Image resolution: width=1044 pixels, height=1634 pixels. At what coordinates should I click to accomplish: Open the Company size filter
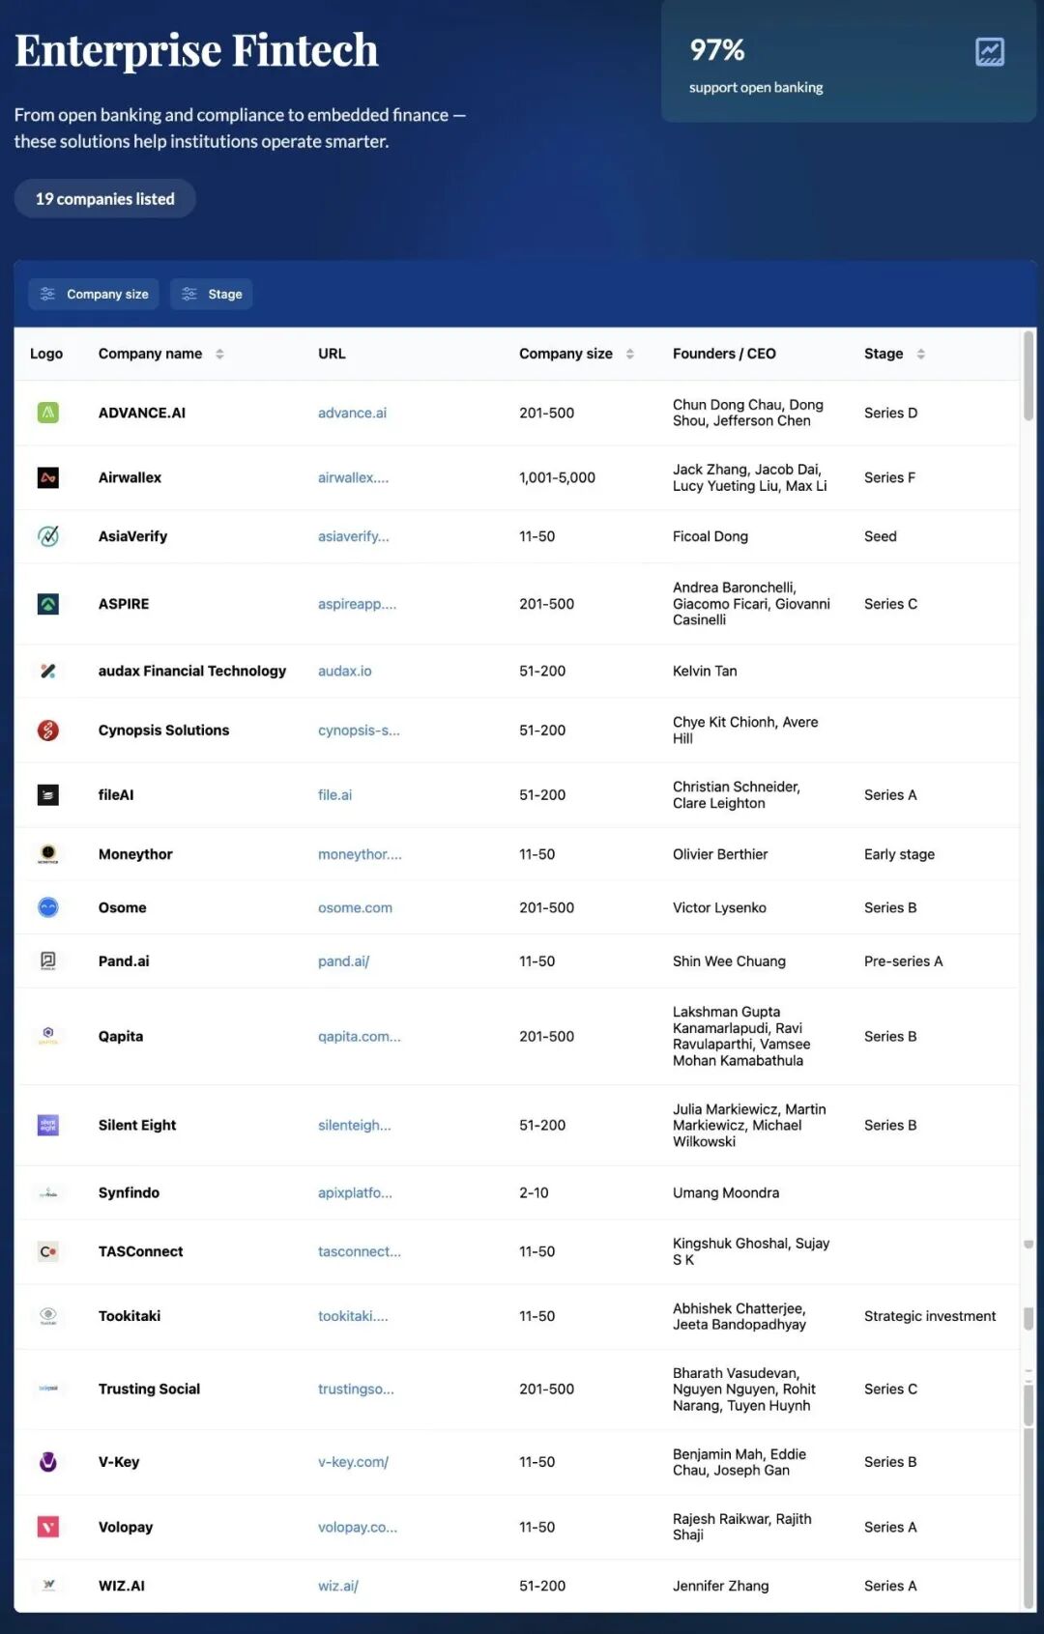click(x=94, y=294)
